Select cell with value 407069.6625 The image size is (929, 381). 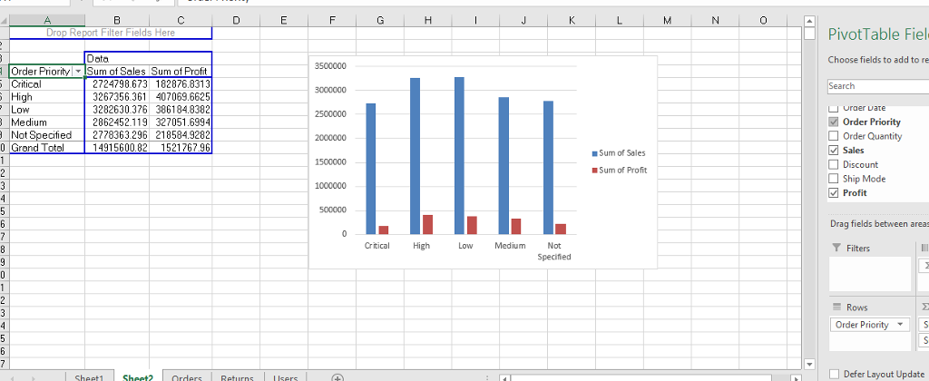point(181,96)
